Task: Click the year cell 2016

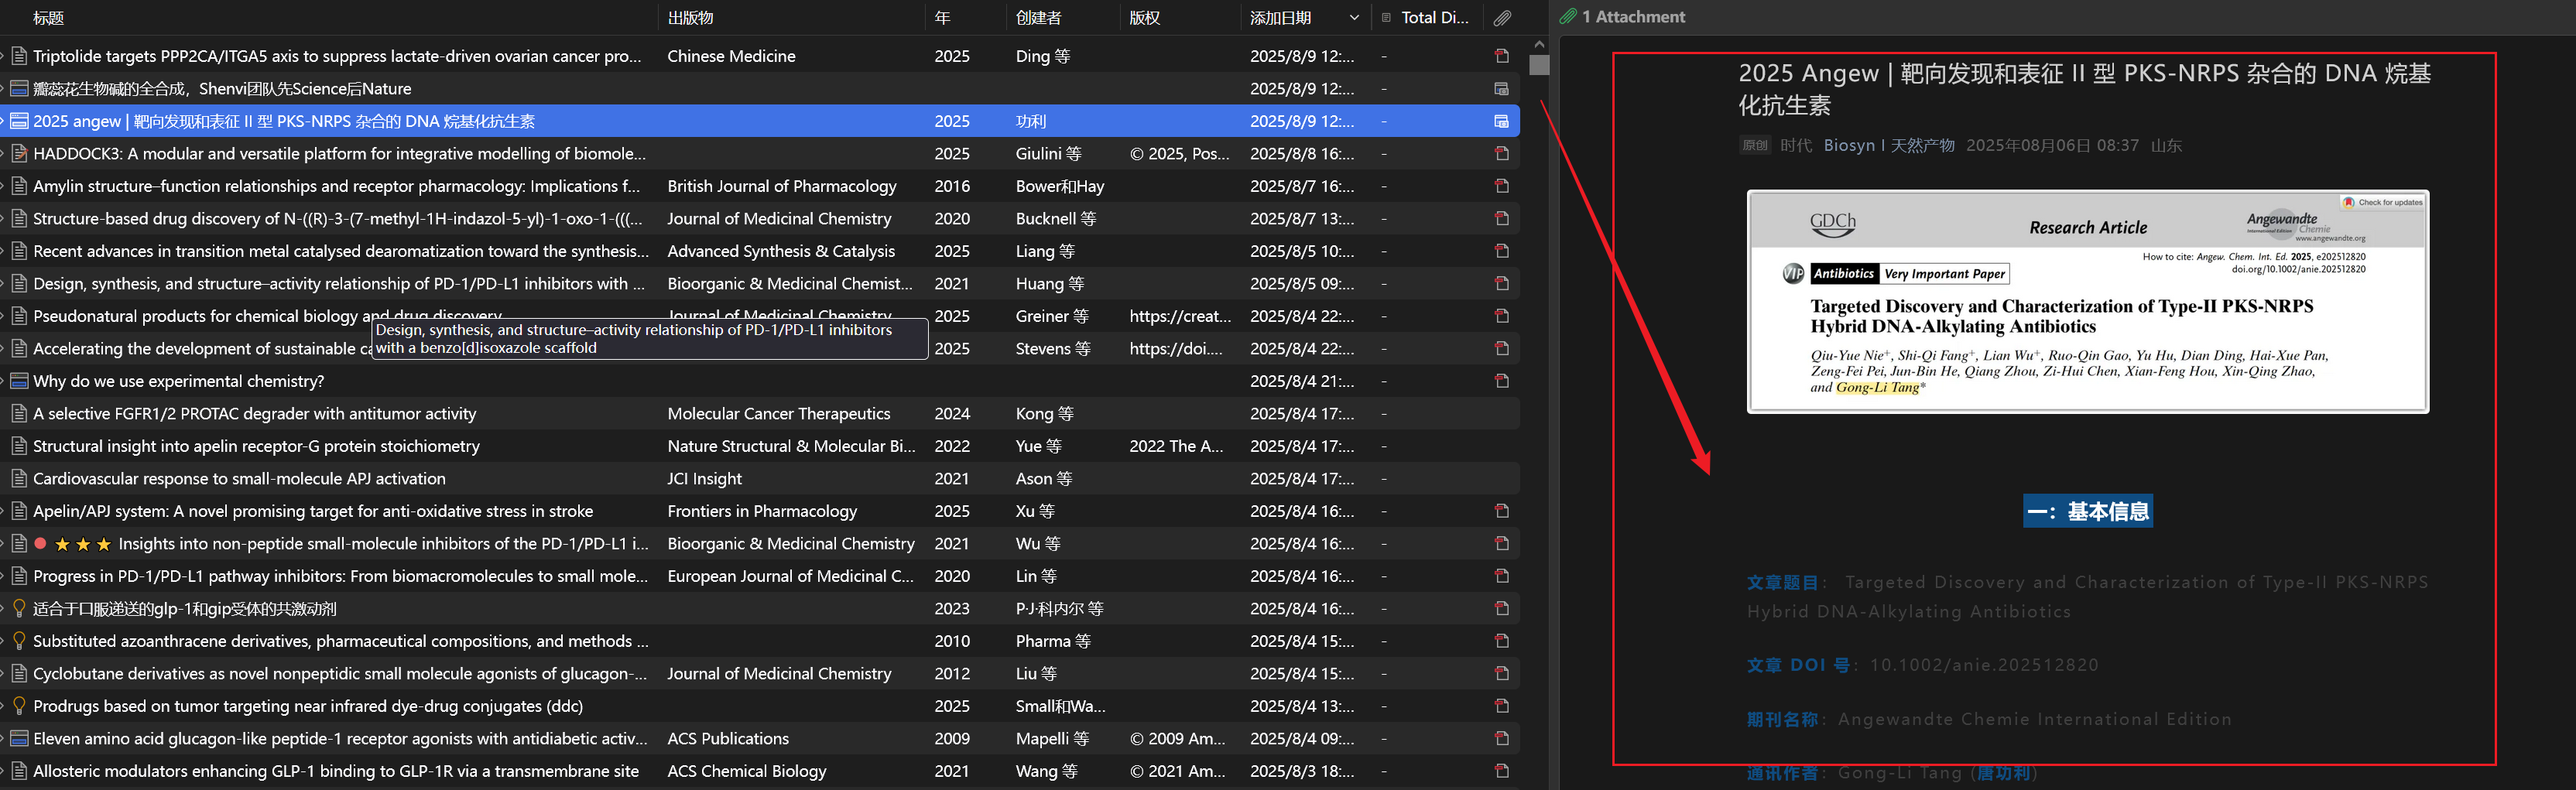Action: [951, 186]
